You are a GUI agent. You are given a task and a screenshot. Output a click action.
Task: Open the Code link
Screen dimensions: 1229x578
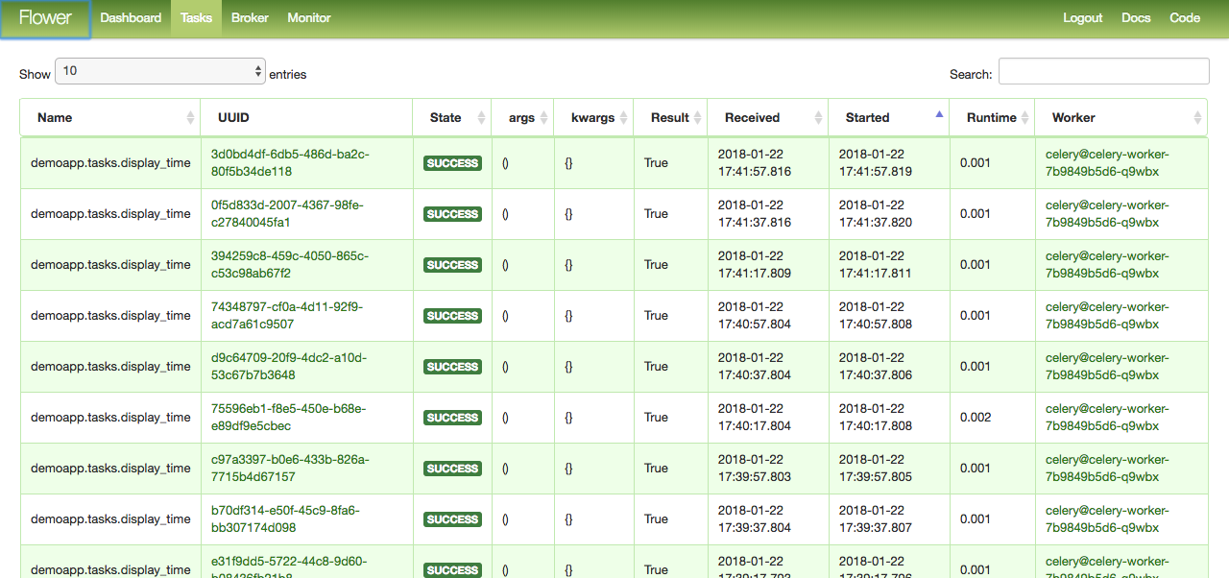[1185, 17]
